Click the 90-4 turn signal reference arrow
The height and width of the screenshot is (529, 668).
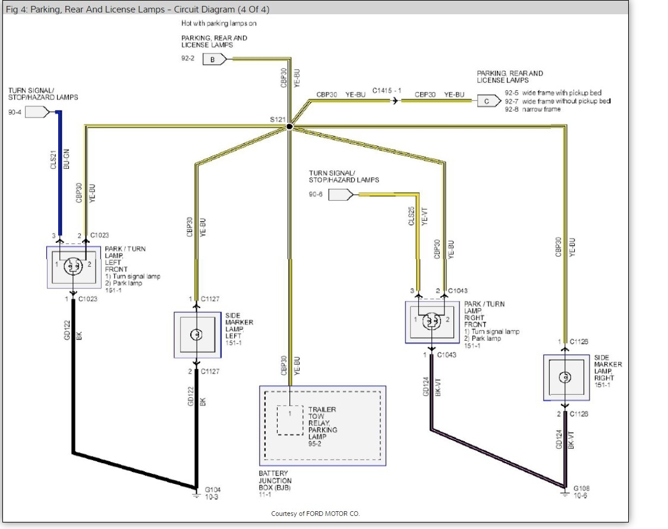pos(37,112)
